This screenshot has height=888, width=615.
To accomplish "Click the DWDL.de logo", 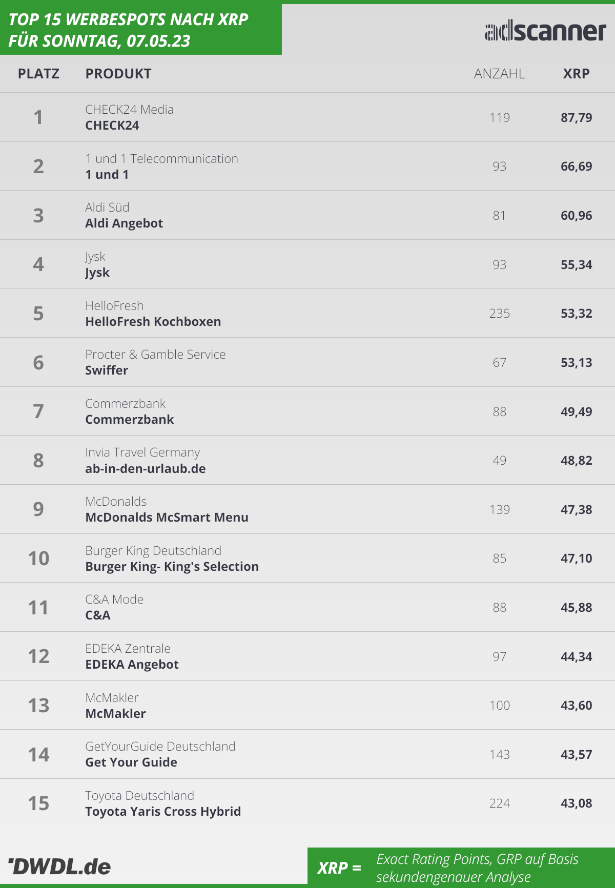I will (x=59, y=866).
